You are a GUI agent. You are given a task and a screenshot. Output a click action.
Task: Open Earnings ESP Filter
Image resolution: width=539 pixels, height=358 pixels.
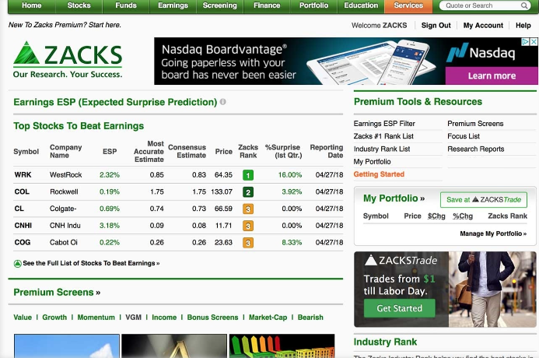384,124
